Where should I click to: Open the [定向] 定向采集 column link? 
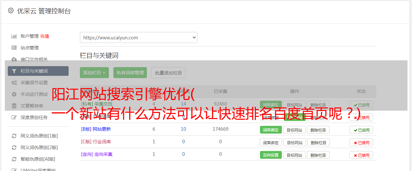click(97, 154)
